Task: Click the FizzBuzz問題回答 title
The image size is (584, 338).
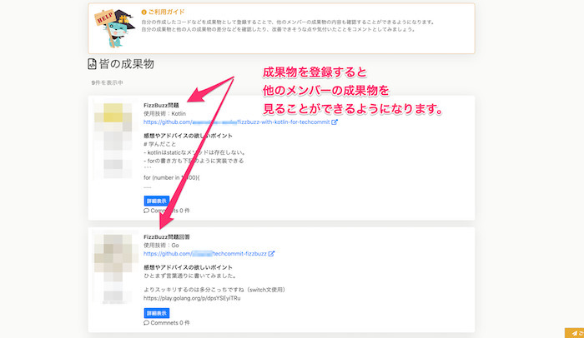Action: pyautogui.click(x=167, y=237)
